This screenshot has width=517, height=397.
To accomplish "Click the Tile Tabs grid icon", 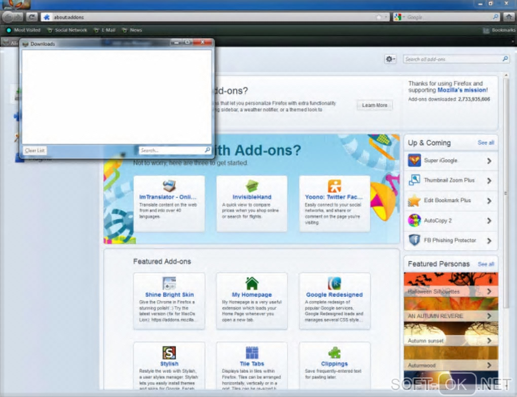I will [x=252, y=352].
